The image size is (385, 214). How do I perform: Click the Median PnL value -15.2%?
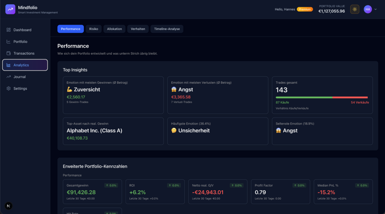(x=326, y=192)
